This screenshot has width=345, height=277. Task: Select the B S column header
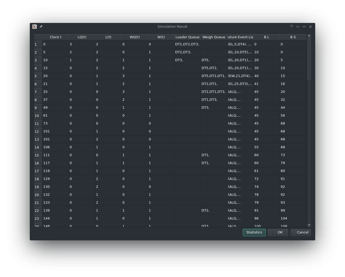pyautogui.click(x=293, y=37)
